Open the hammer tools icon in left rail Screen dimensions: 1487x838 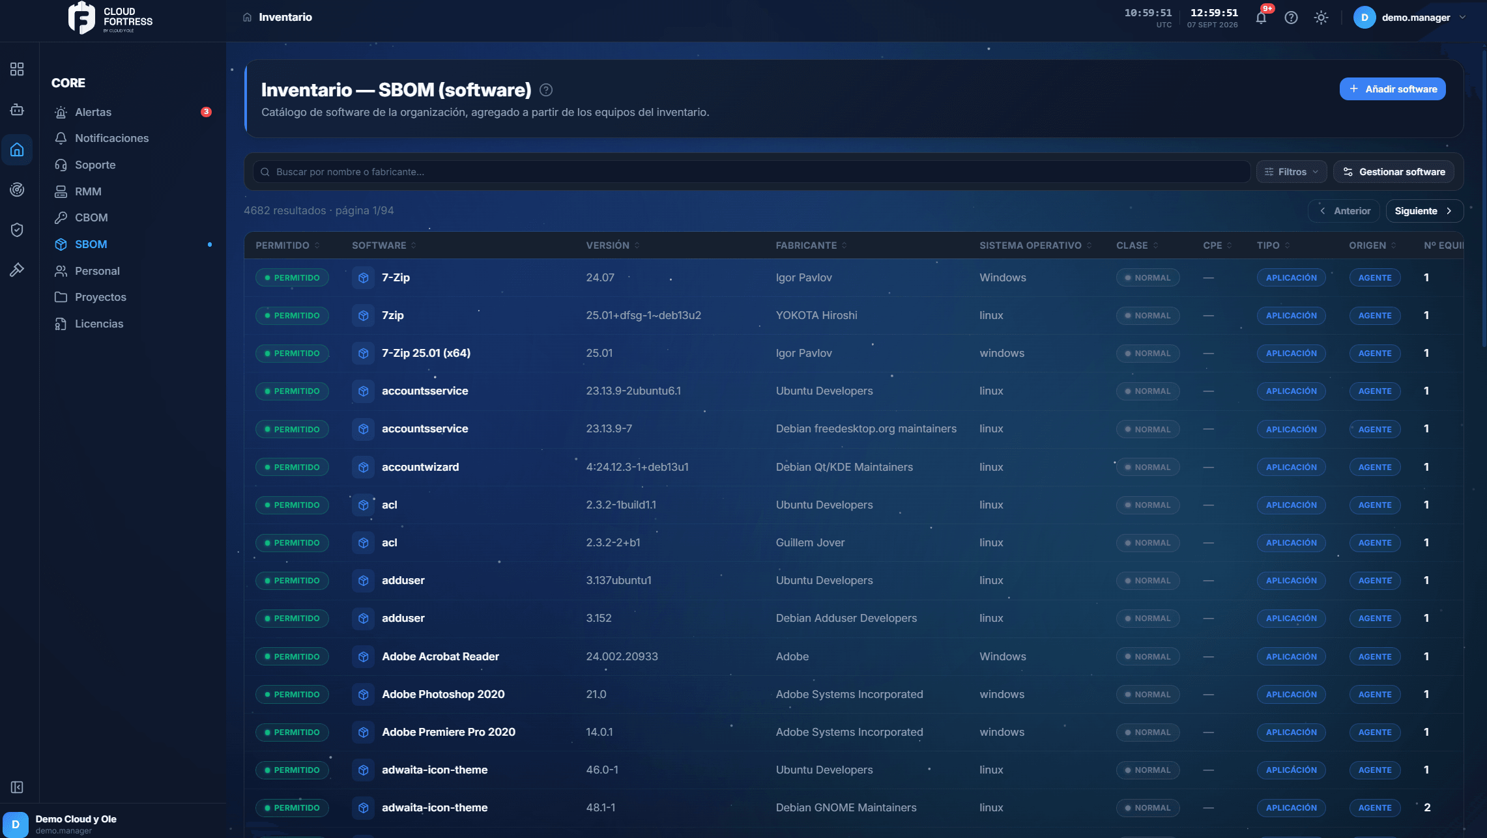tap(17, 270)
